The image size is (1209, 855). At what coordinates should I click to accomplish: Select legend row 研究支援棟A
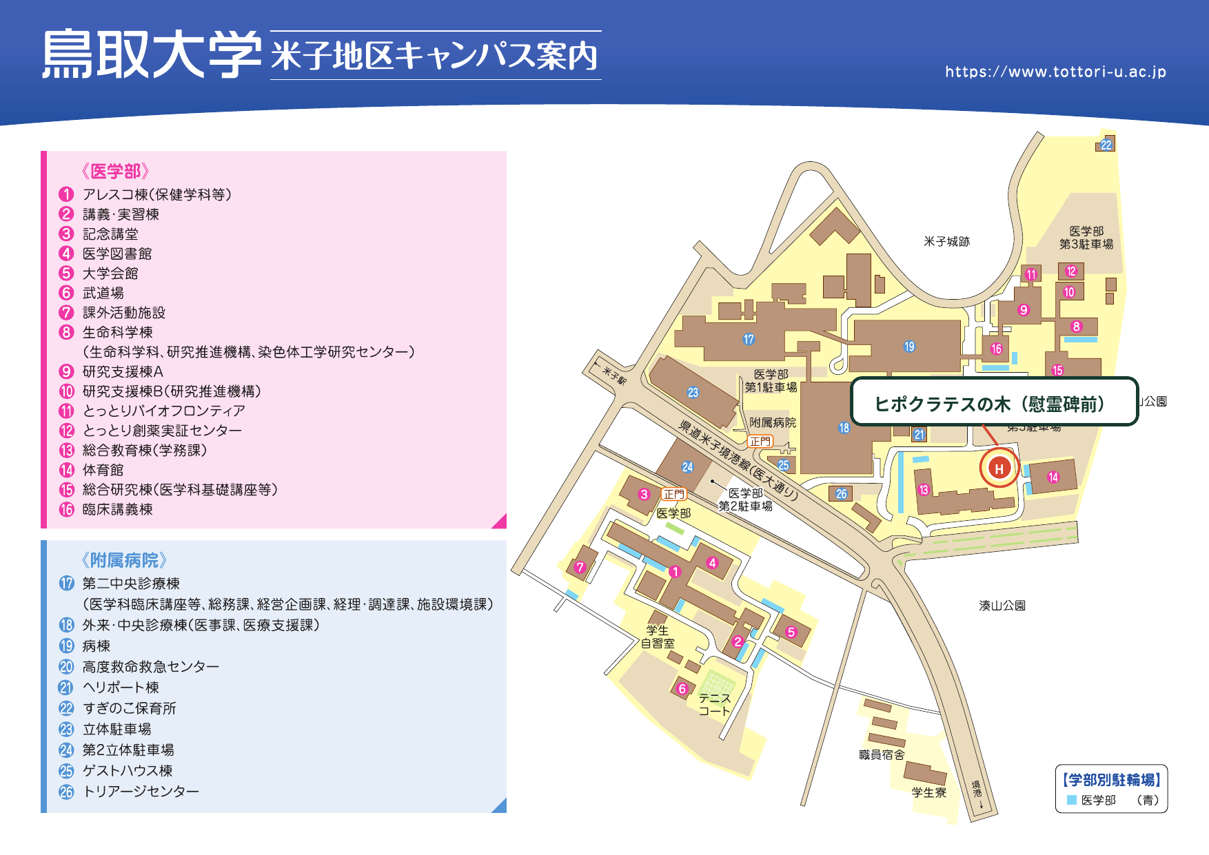tap(111, 371)
